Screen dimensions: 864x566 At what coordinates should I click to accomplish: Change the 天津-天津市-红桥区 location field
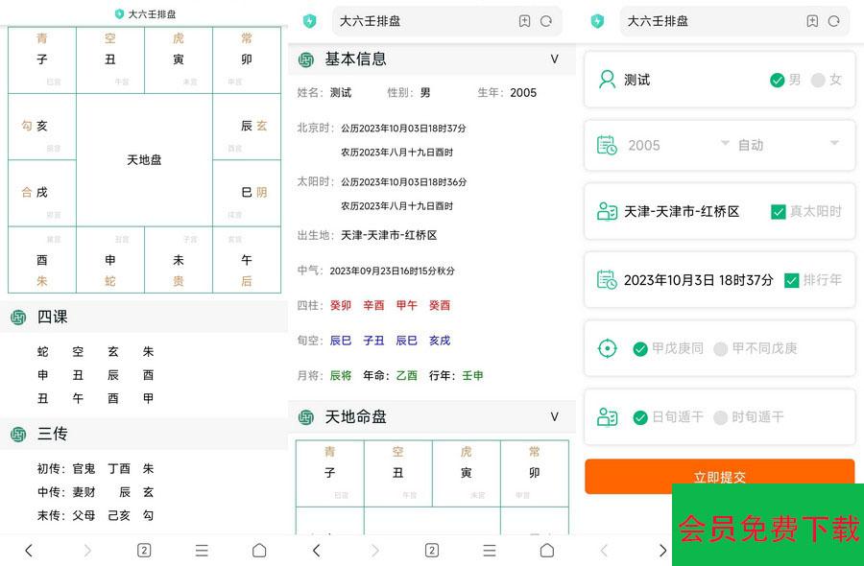coord(682,211)
